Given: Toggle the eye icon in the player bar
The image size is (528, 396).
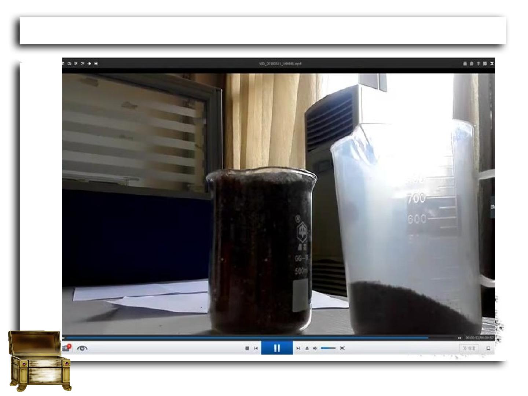Looking at the screenshot, I should coord(82,348).
